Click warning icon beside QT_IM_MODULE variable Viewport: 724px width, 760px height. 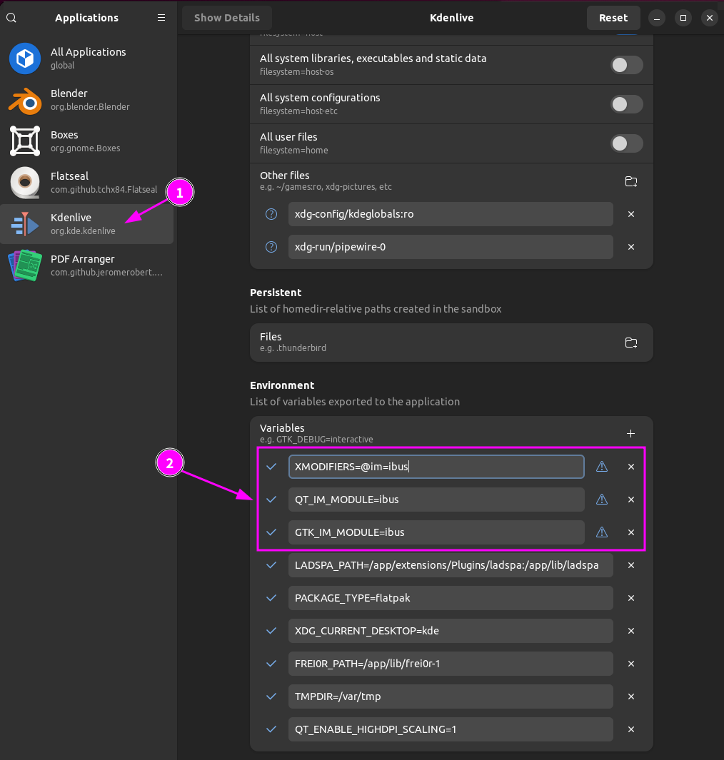[602, 500]
